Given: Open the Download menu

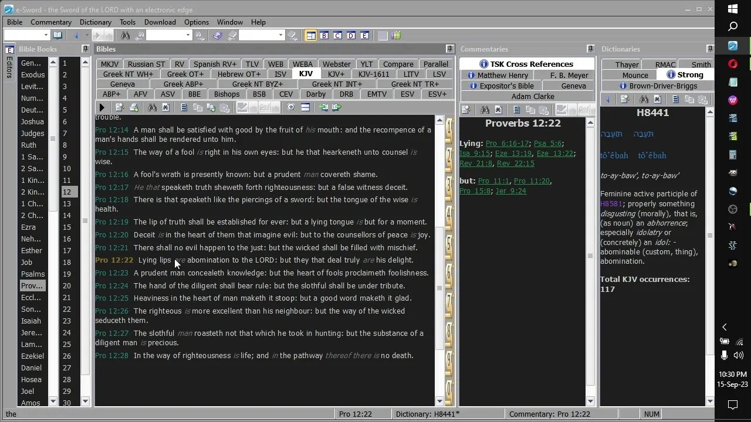Looking at the screenshot, I should pyautogui.click(x=160, y=22).
